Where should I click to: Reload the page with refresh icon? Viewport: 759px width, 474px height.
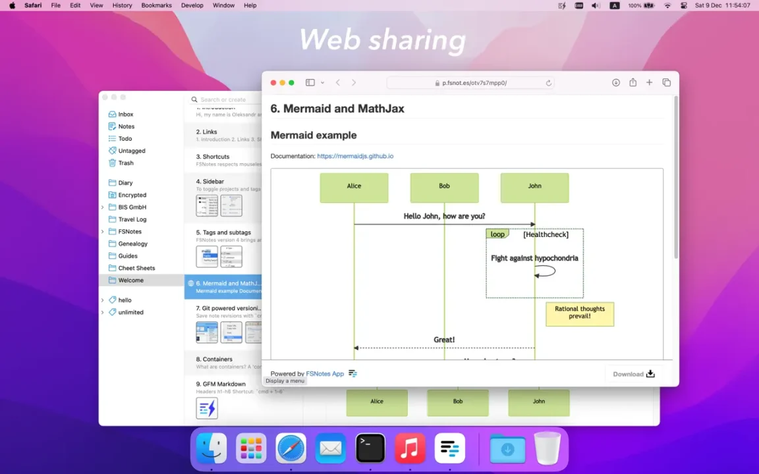[x=548, y=83]
